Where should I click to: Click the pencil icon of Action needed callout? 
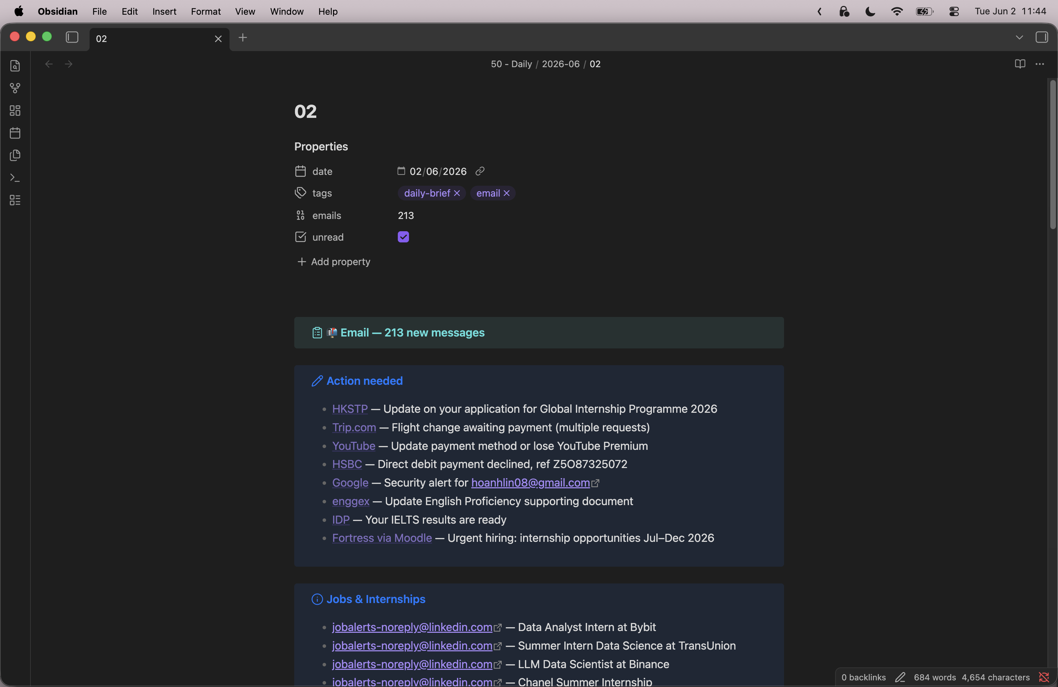317,381
